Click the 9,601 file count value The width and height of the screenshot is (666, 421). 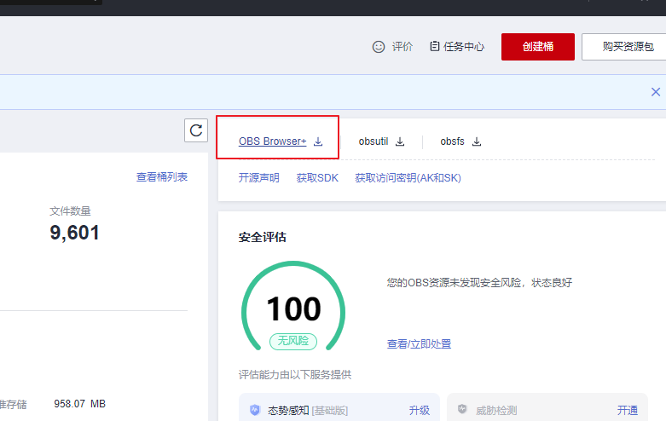75,233
